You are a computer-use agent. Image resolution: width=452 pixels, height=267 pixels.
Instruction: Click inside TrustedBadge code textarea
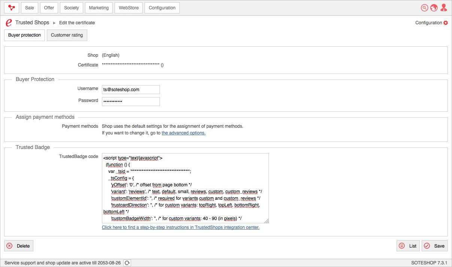(185, 188)
